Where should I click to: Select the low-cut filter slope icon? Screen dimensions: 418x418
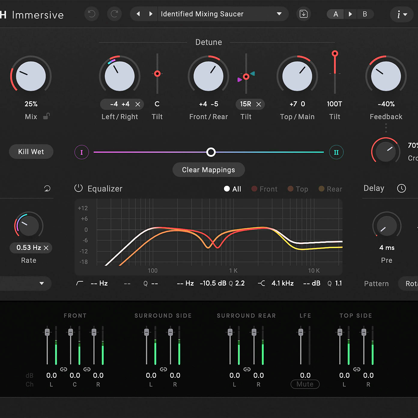(79, 283)
